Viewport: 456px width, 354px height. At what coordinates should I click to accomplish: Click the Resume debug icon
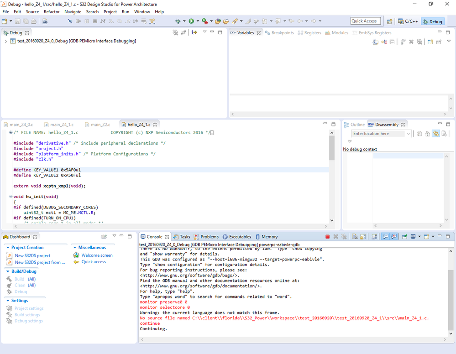point(78,21)
